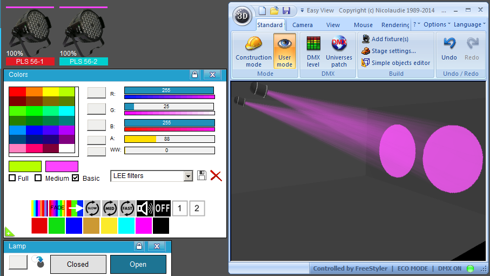Screen dimensions: 490x276
Task: Click the lamp bulb icon in Lamp panel
Action: click(x=39, y=261)
